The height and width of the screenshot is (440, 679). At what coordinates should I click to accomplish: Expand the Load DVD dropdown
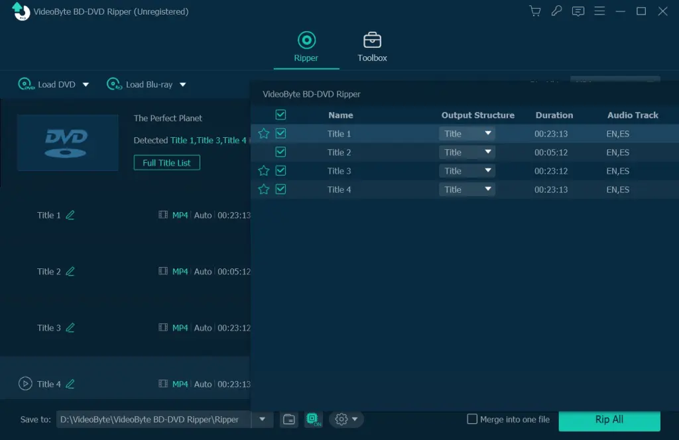(x=86, y=85)
